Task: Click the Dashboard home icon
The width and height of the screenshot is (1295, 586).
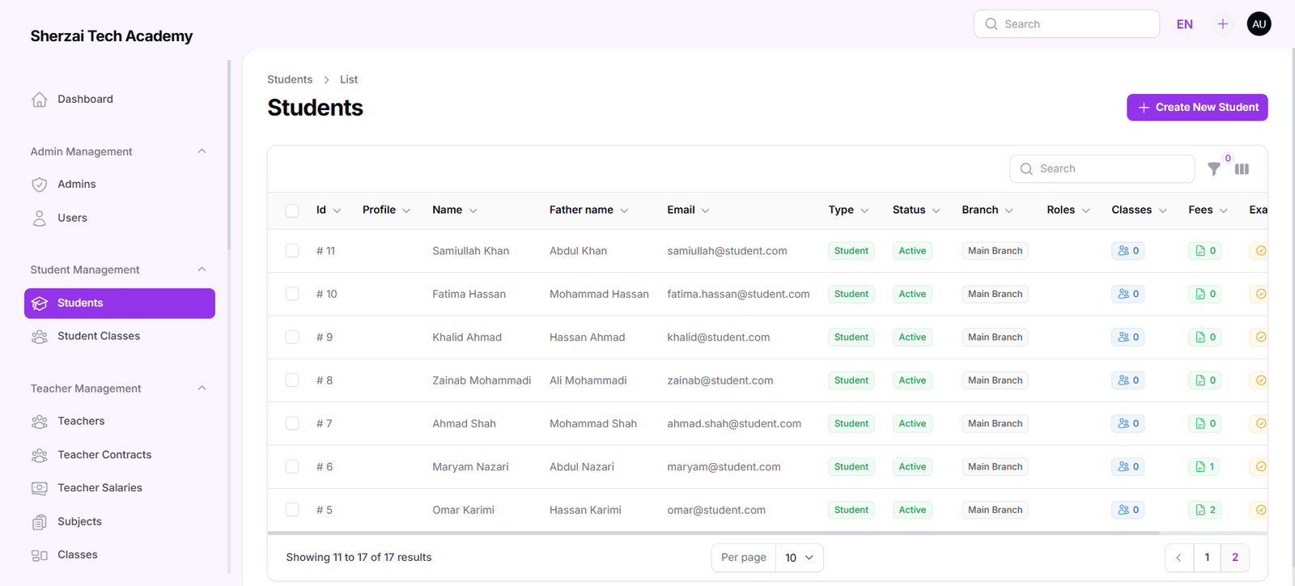Action: [39, 100]
